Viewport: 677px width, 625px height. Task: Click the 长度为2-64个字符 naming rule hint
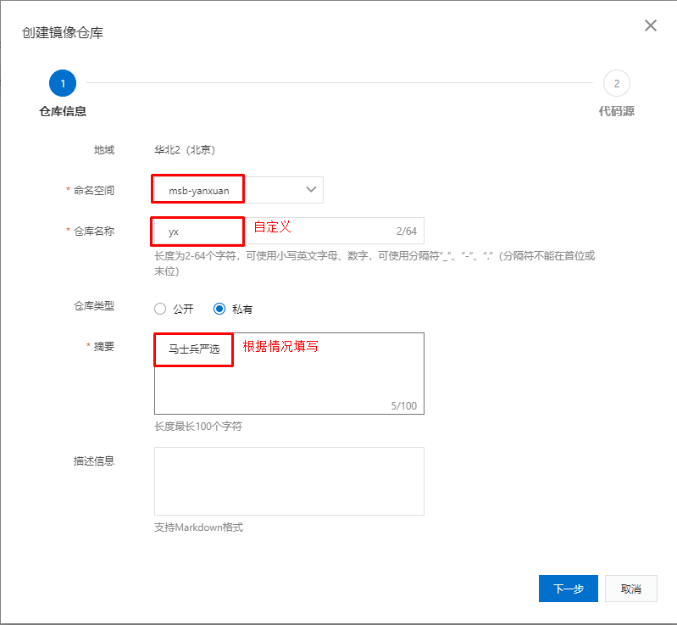click(375, 263)
